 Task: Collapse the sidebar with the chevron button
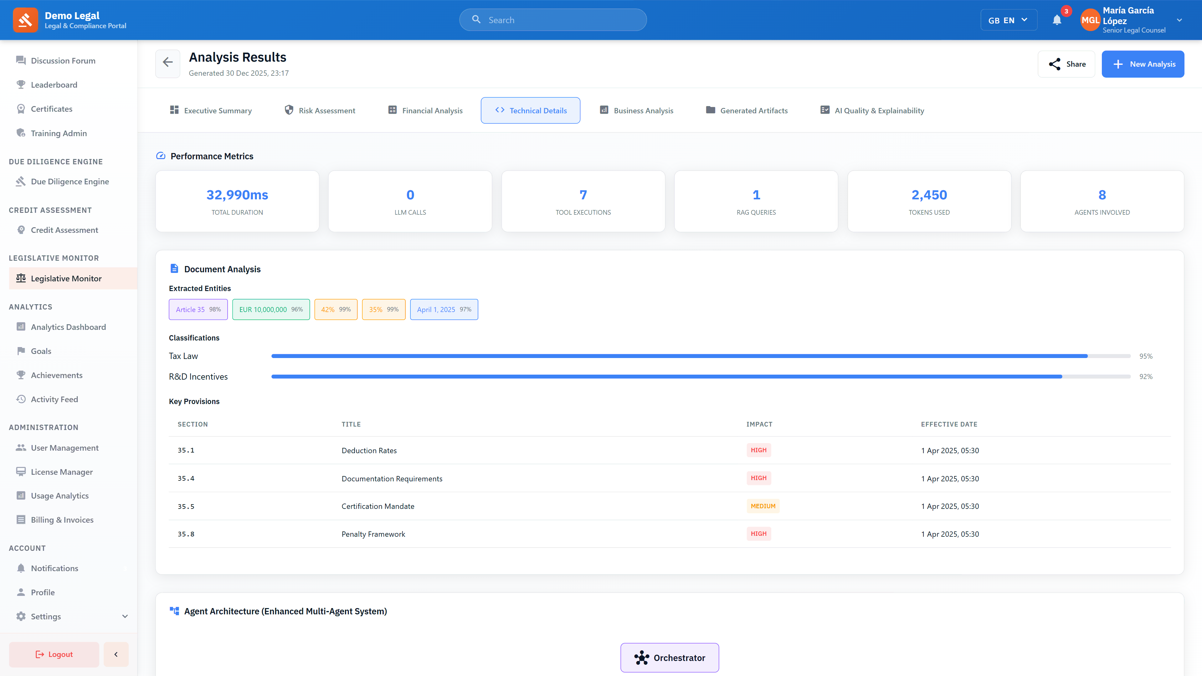[116, 654]
